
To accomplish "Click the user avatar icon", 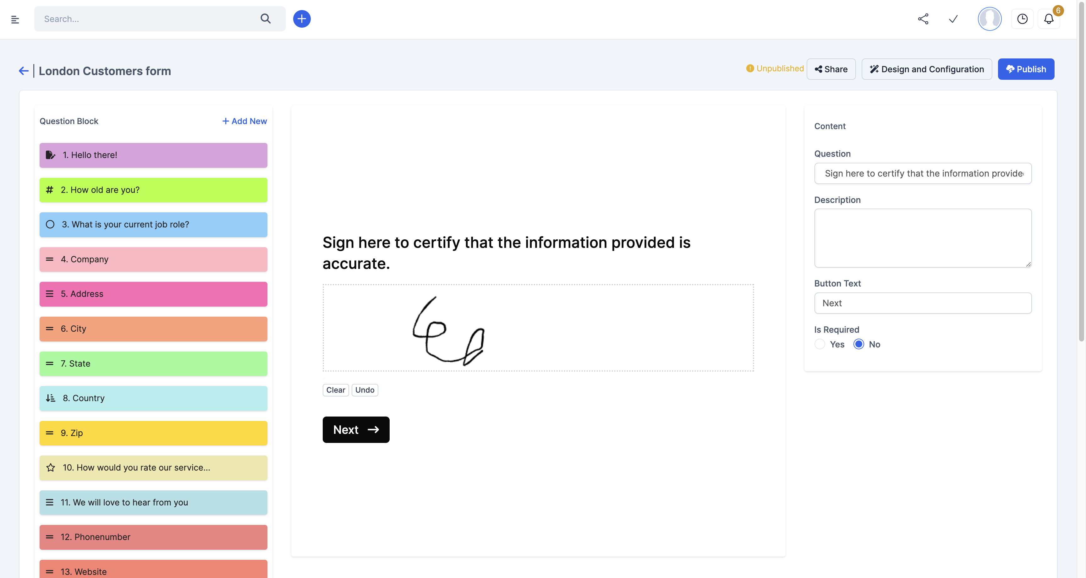I will tap(989, 19).
